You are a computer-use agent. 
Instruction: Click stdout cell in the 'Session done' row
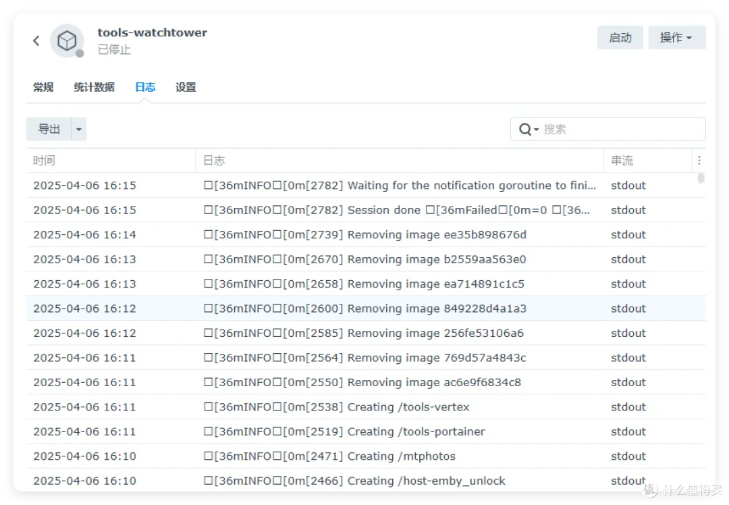628,210
